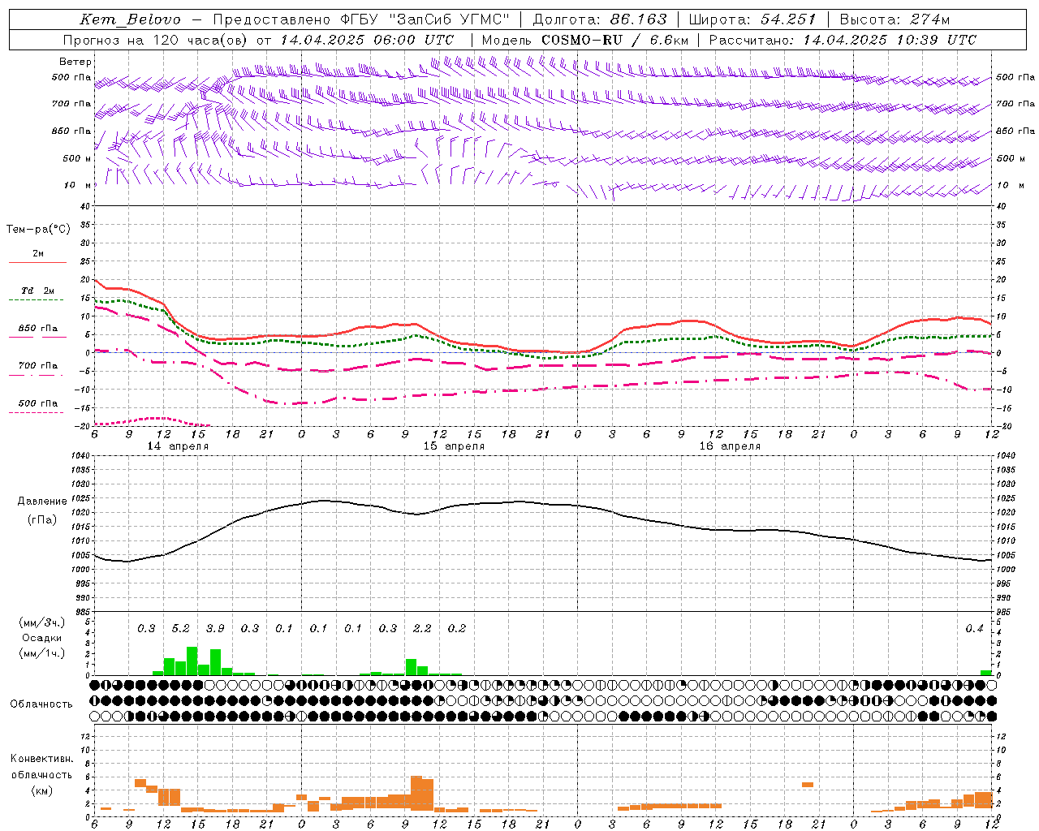
Task: Click the (км) unit of convective cloud panel
Action: [x=41, y=790]
